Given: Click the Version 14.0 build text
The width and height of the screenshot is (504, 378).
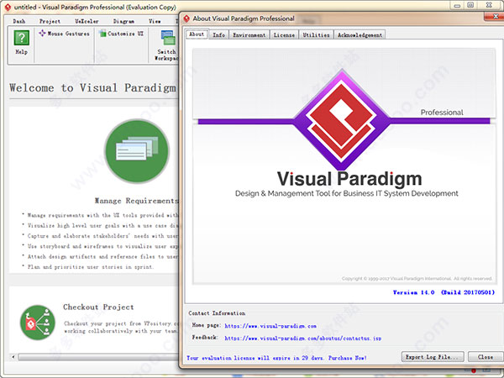Looking at the screenshot, I should [x=444, y=292].
